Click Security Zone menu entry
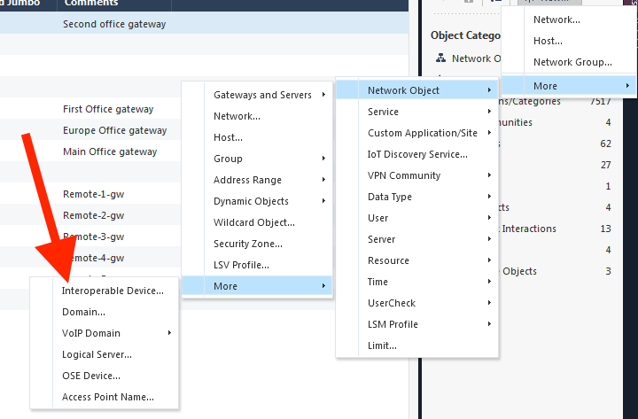 (x=247, y=244)
